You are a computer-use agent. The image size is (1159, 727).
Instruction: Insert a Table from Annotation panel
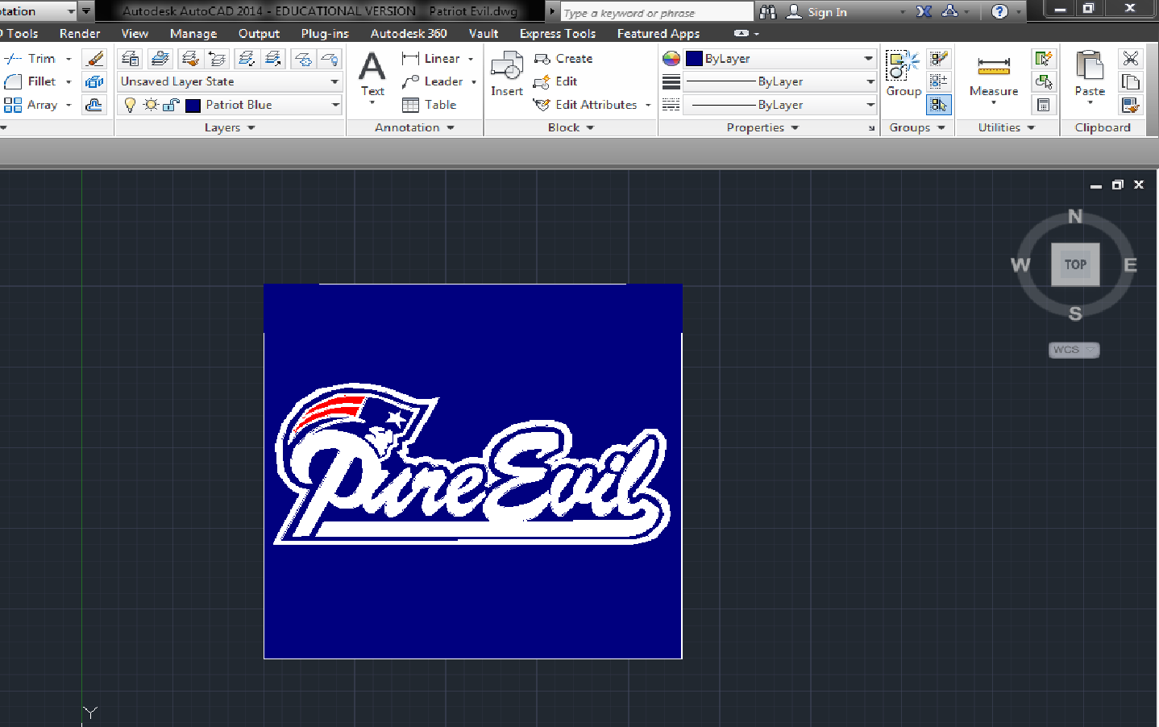click(430, 105)
